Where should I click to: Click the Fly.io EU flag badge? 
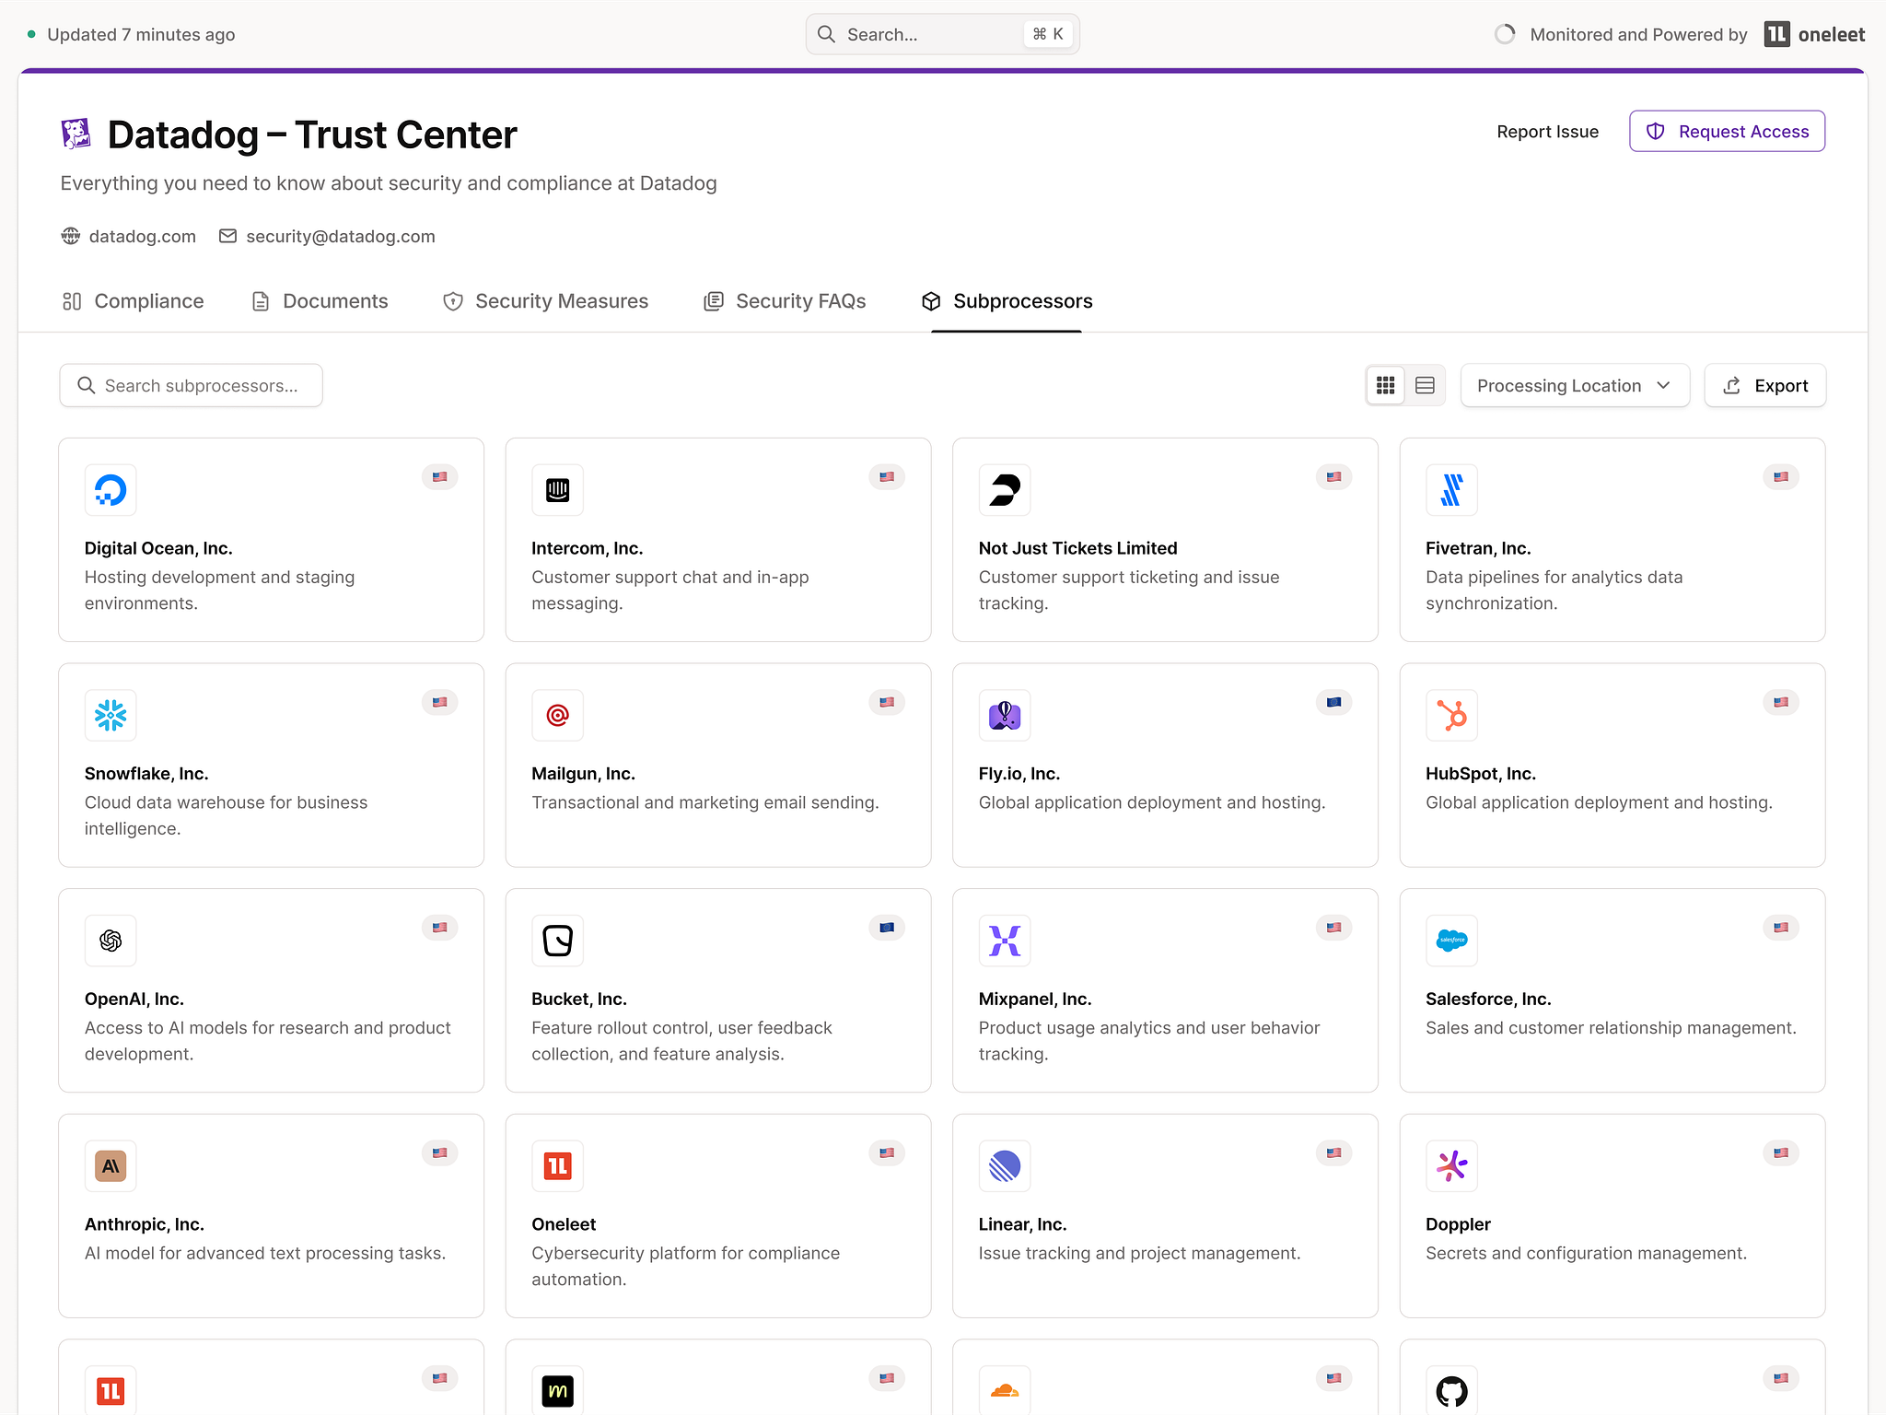(x=1333, y=702)
